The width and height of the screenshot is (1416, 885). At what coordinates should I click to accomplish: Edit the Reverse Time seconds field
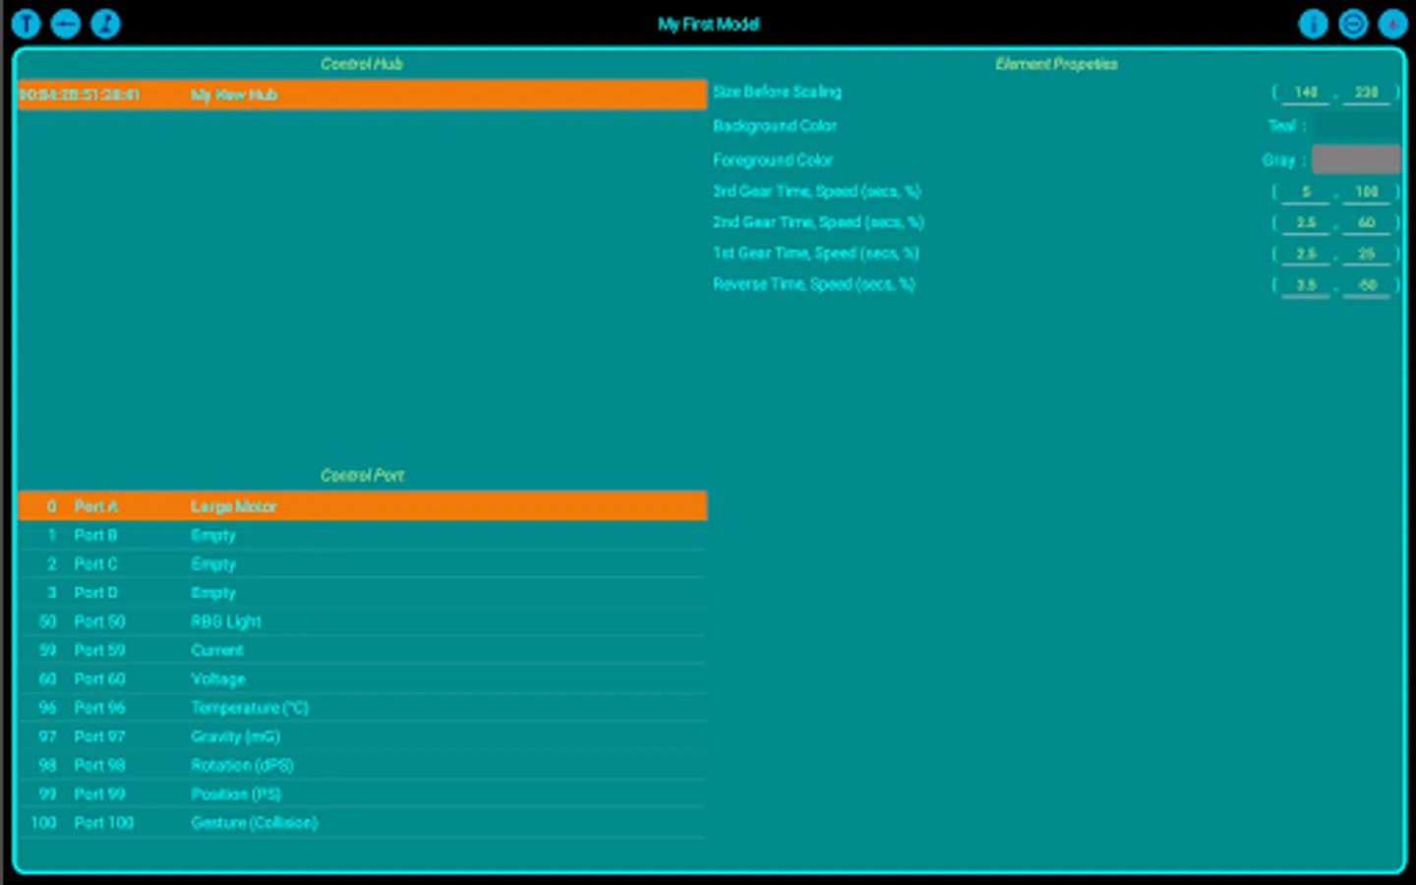[x=1306, y=284]
